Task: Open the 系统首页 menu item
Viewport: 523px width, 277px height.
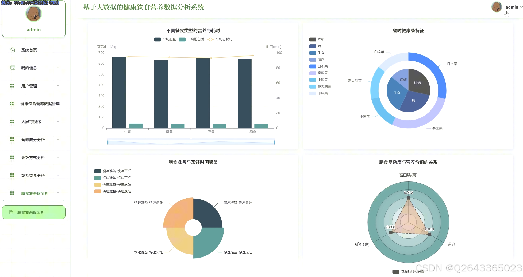Action: click(x=34, y=50)
